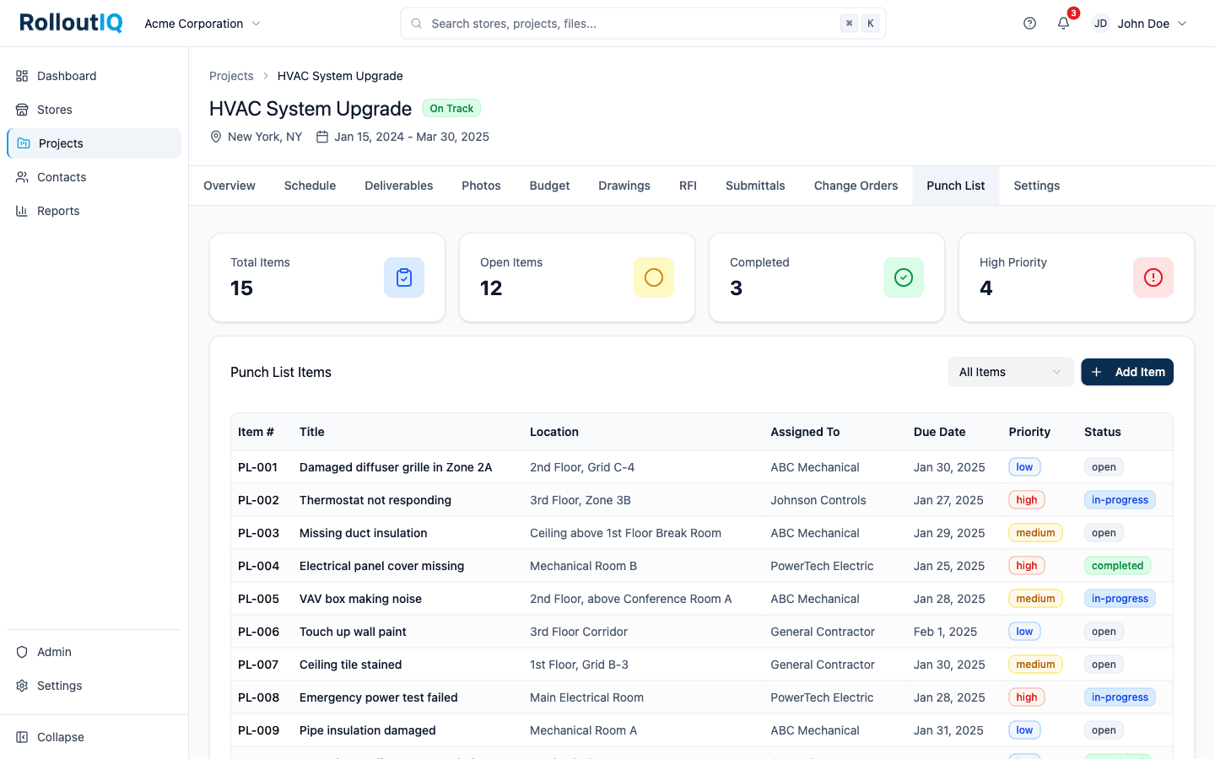Click the breadcrumb chevron separator after Projects

(266, 76)
